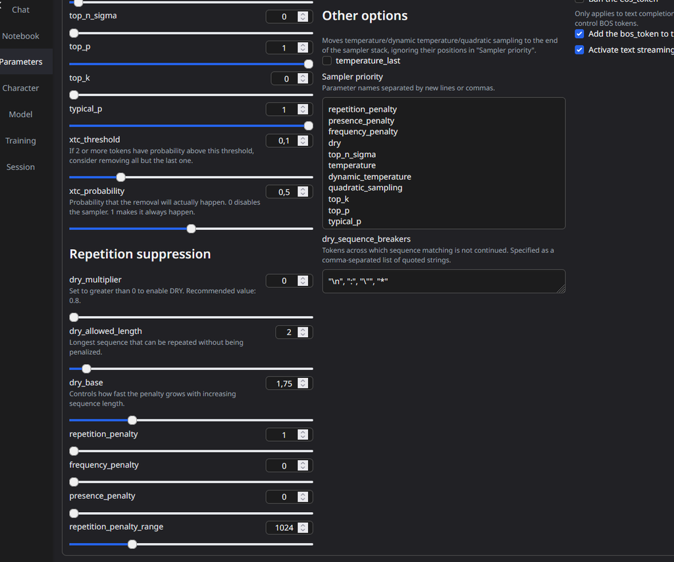674x562 pixels.
Task: Enable the temperature_last checkbox
Action: click(x=327, y=60)
